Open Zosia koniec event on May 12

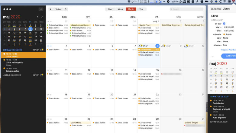click(80, 74)
